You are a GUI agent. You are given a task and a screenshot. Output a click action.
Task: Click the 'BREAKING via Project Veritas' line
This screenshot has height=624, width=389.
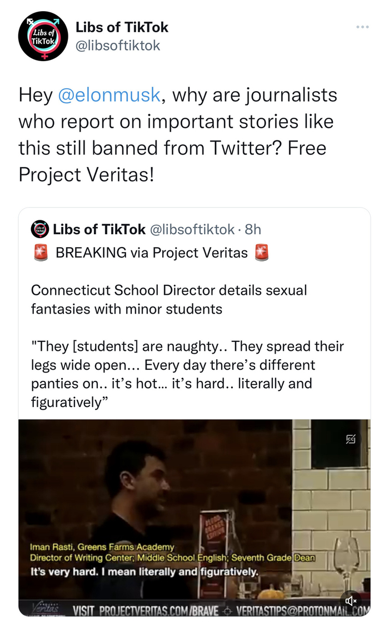[151, 253]
